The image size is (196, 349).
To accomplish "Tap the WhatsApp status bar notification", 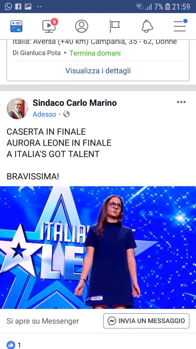I will [x=8, y=6].
